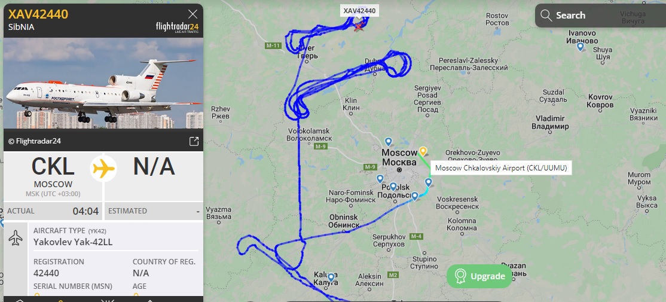
Task: Focus the Search input field
Action: (x=600, y=16)
